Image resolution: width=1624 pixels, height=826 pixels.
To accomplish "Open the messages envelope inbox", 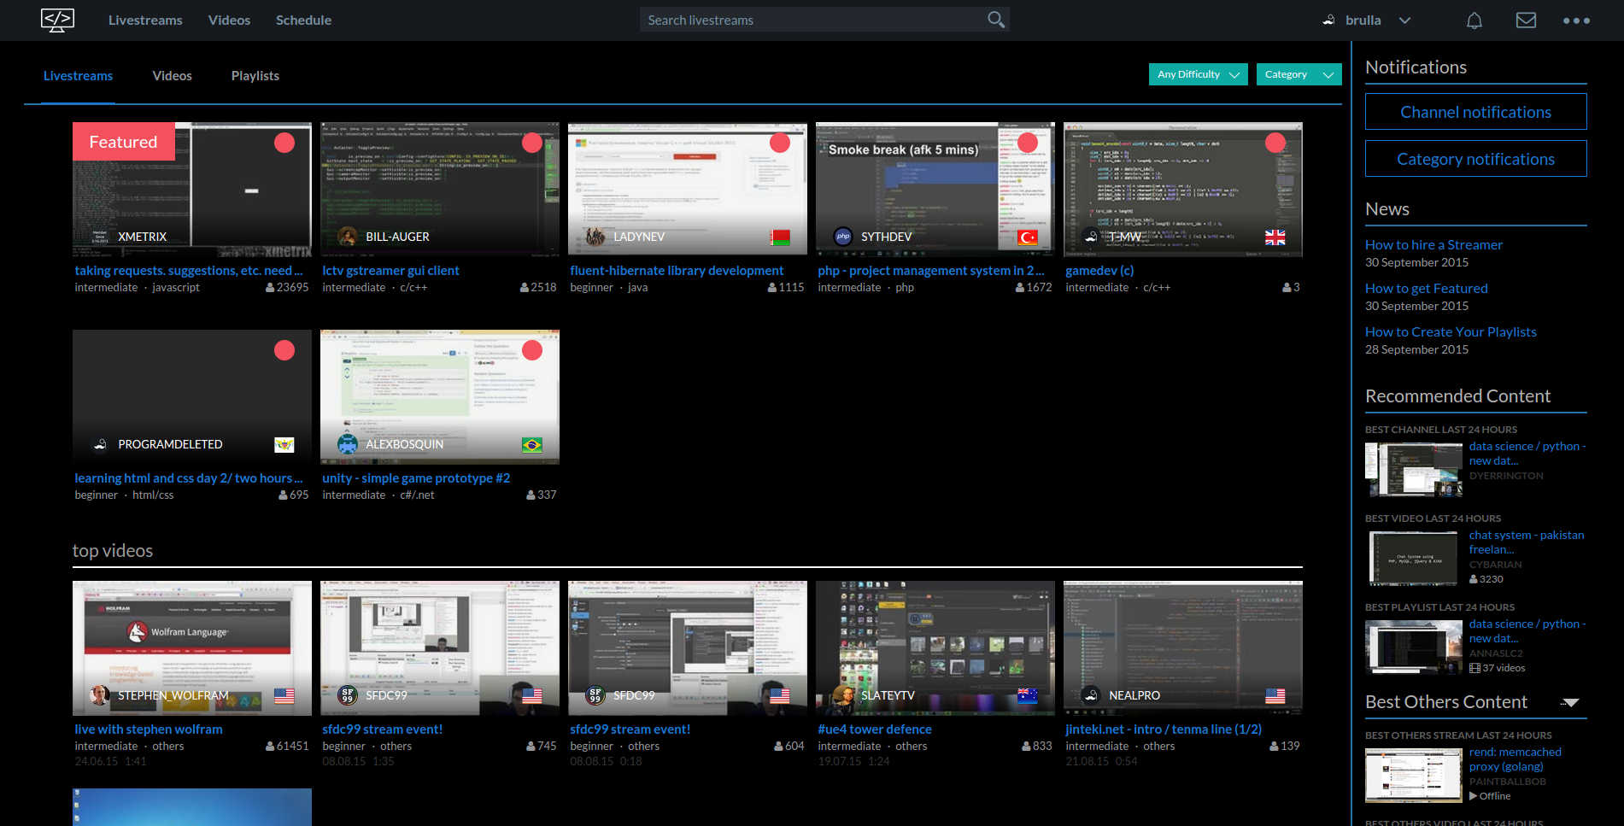I will [1526, 20].
